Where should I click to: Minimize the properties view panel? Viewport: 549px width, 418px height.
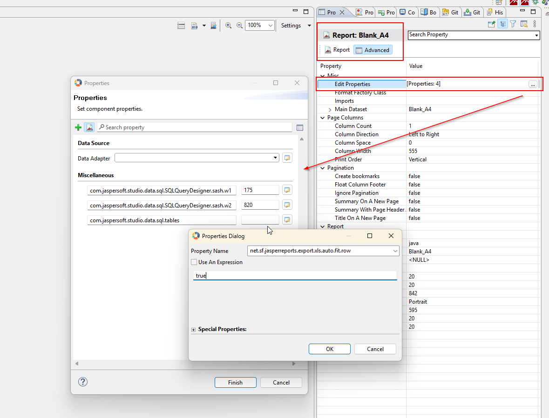[x=522, y=11]
